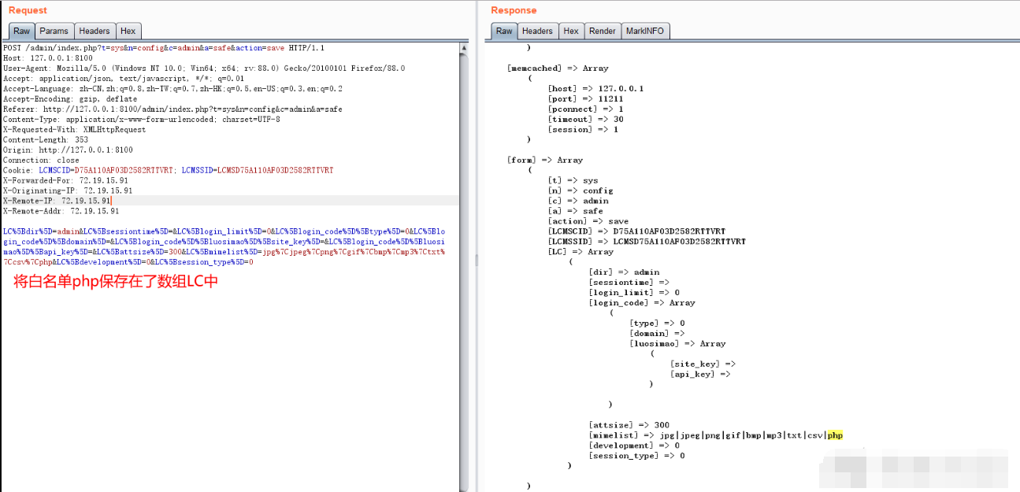
Task: Click the [domain] => line
Action: (x=657, y=335)
